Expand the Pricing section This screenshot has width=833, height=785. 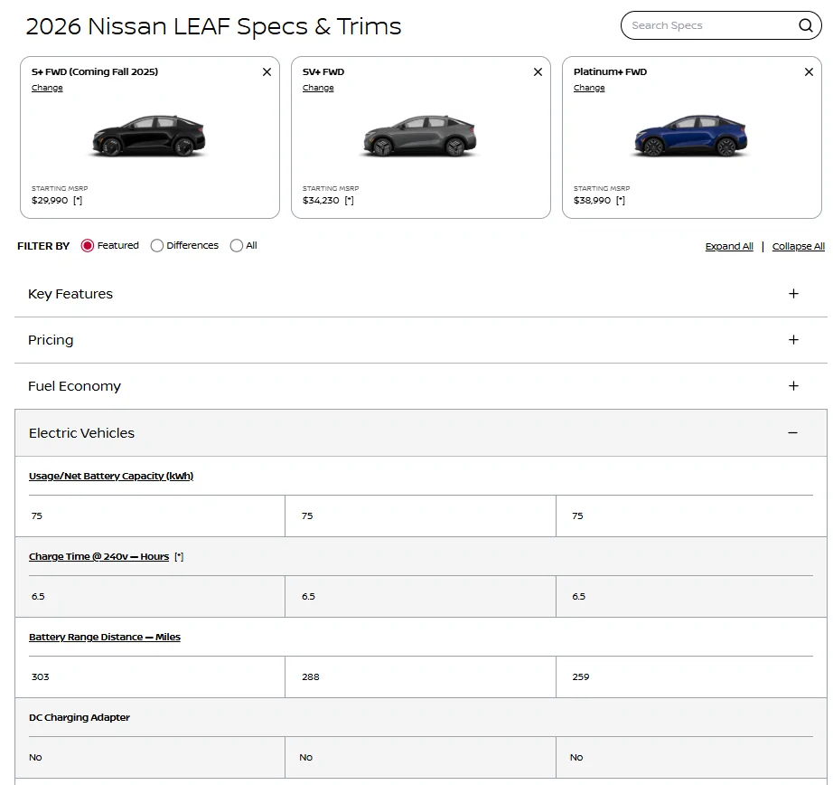[793, 340]
